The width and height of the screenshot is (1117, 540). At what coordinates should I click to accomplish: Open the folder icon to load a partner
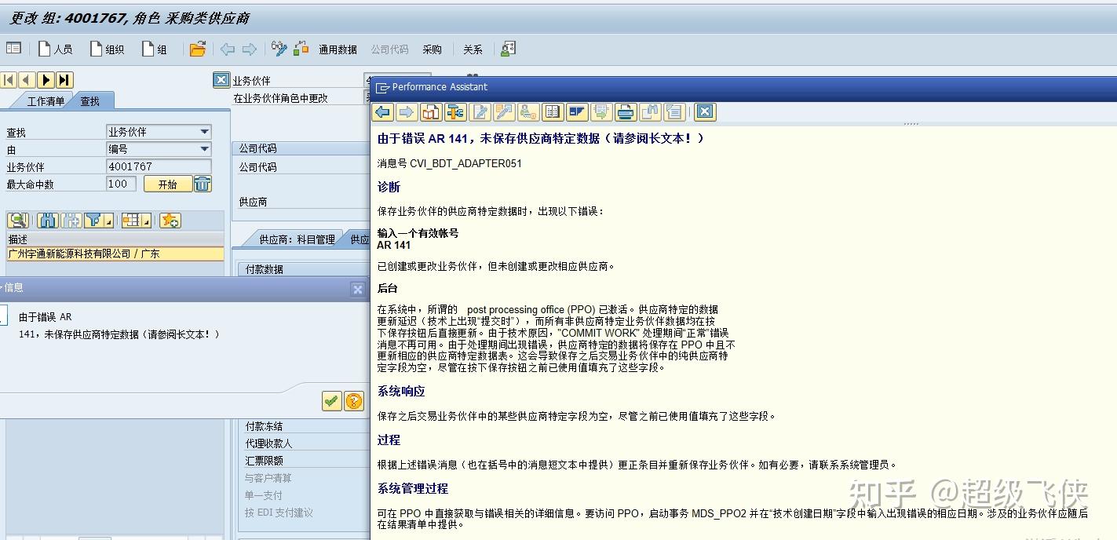pyautogui.click(x=197, y=49)
